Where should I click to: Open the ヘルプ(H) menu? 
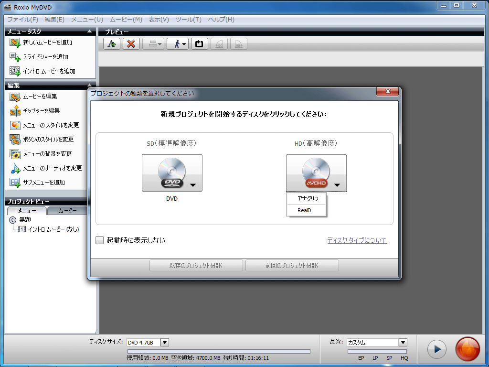[x=221, y=20]
